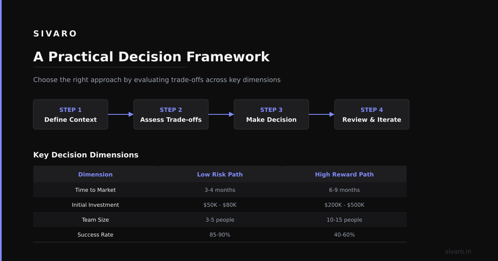Select the Success Rate row label

pos(95,234)
